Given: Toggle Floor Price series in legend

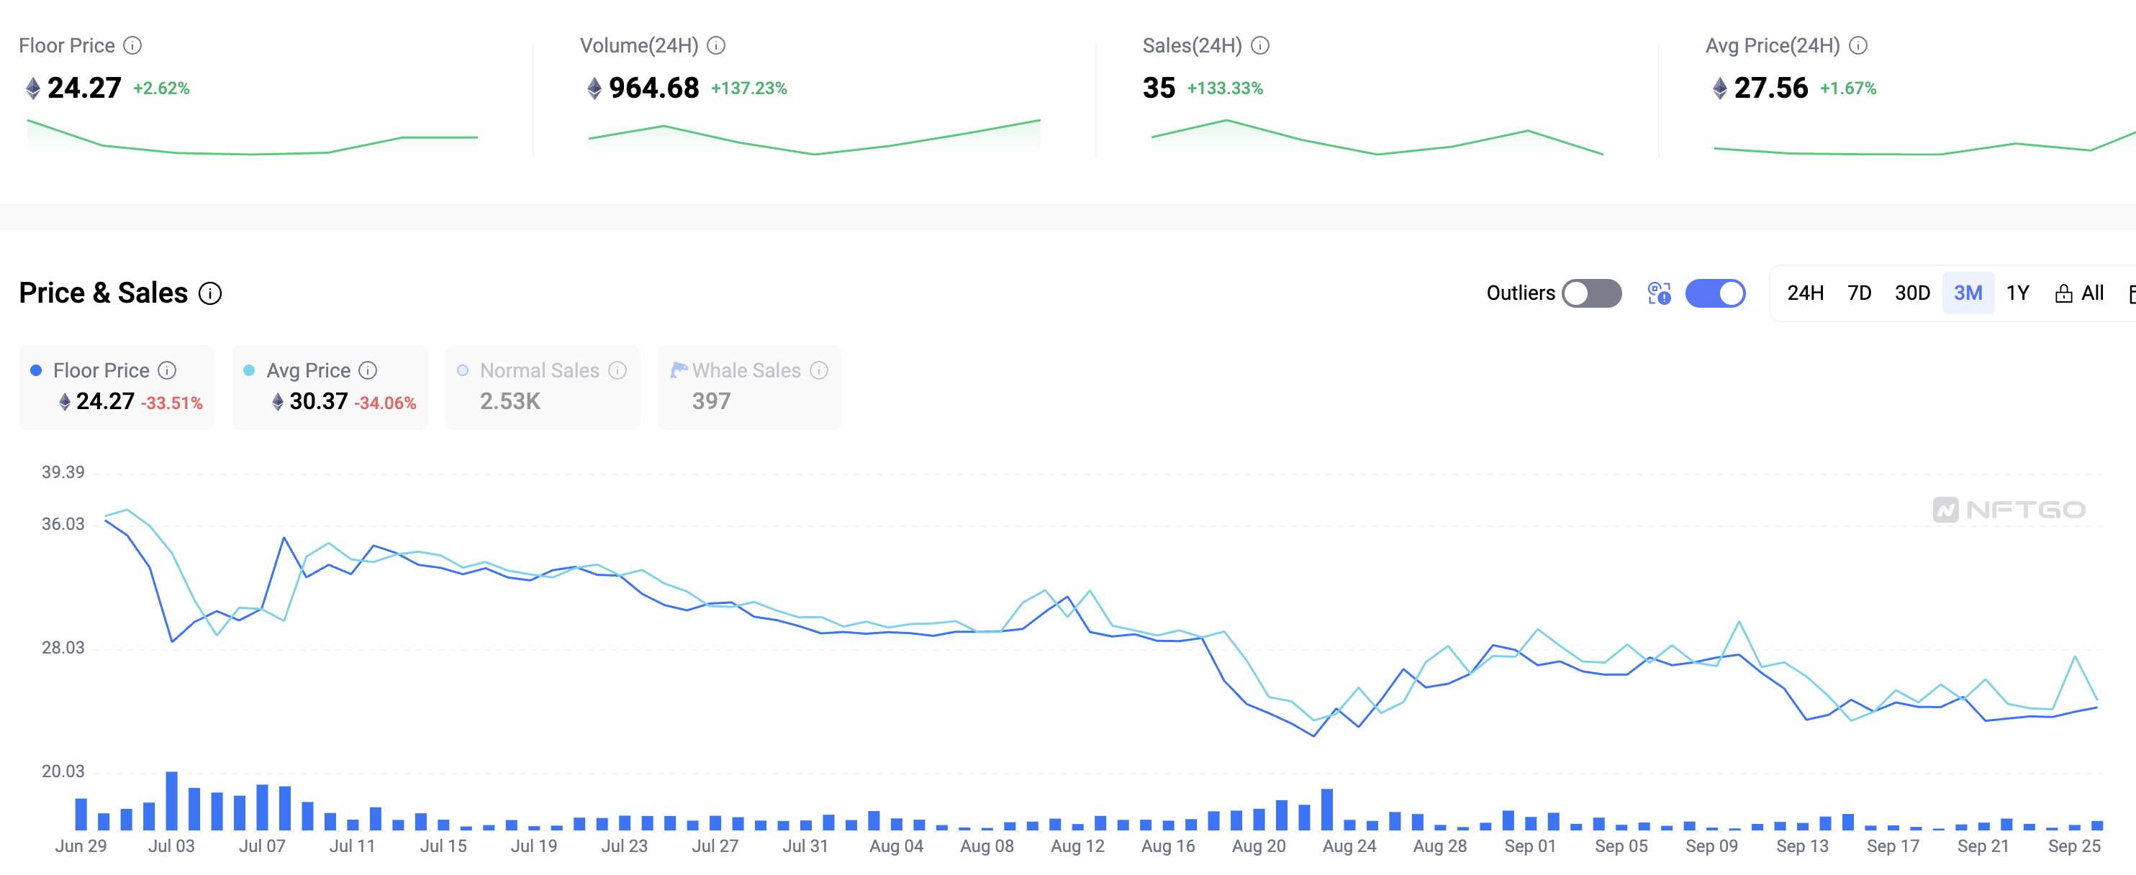Looking at the screenshot, I should pyautogui.click(x=101, y=370).
